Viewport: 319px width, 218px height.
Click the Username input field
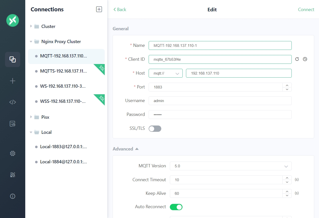pyautogui.click(x=220, y=101)
